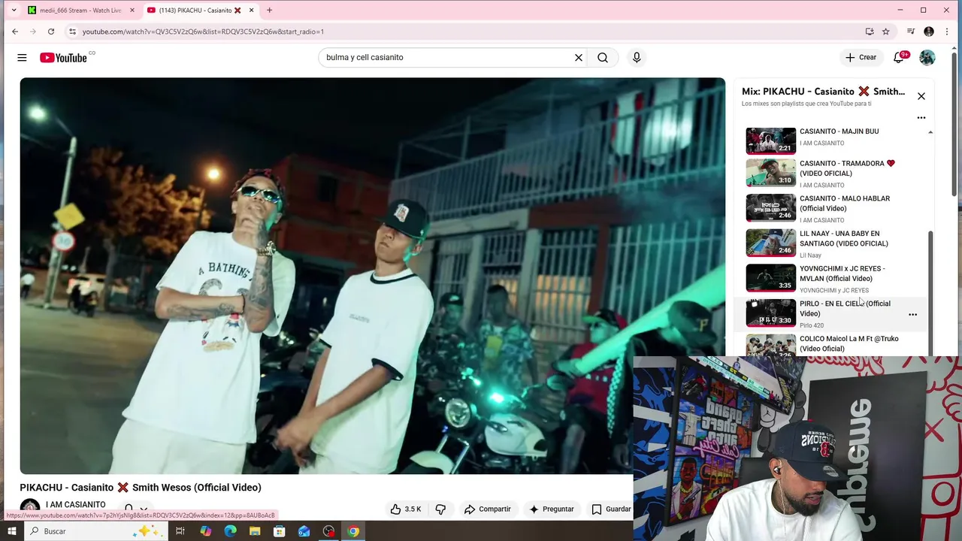This screenshot has width=962, height=541.
Task: Close the medii_666 Stream tab
Action: (x=132, y=11)
